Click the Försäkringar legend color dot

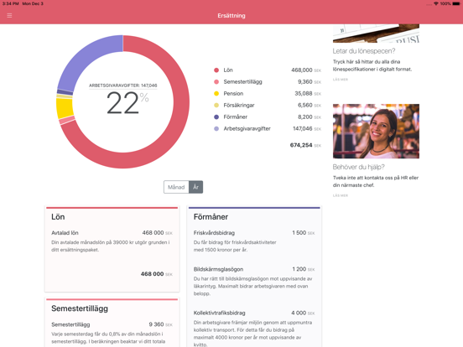216,106
